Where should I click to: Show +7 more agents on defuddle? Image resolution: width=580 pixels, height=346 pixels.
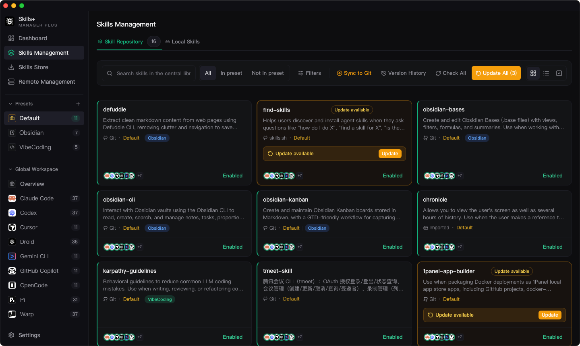[x=140, y=175]
